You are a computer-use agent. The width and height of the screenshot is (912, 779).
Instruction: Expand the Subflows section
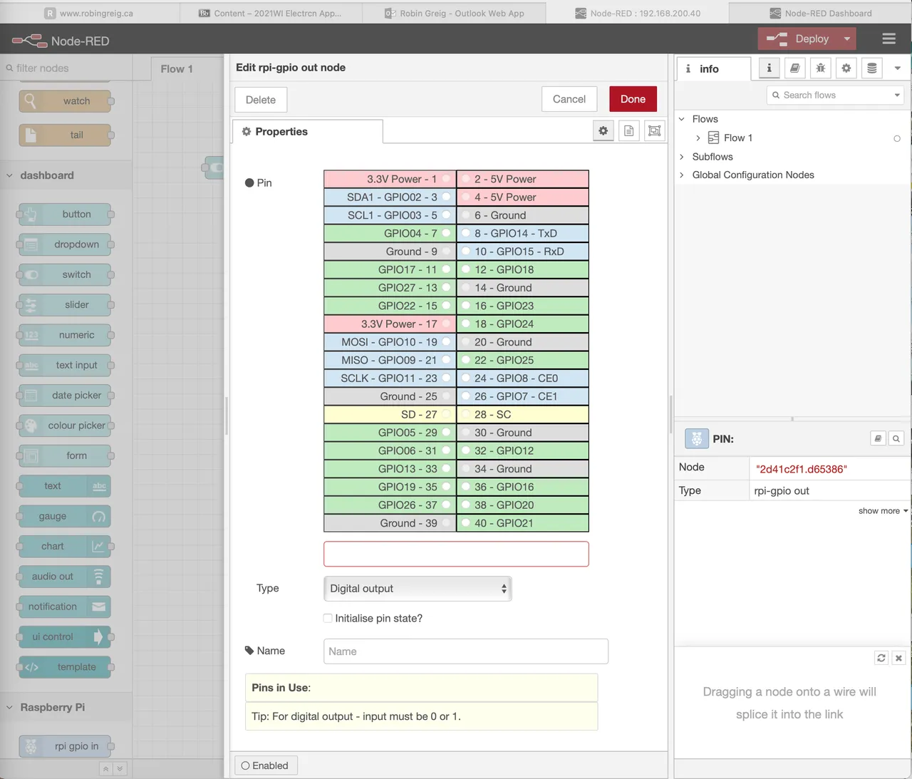coord(682,157)
